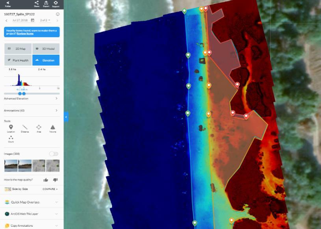Screen dimensions: 321x229
Task: Rate map quality thumbs up
Action: pyautogui.click(x=46, y=180)
